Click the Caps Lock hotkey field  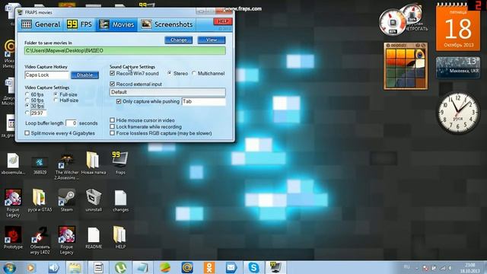click(x=46, y=75)
